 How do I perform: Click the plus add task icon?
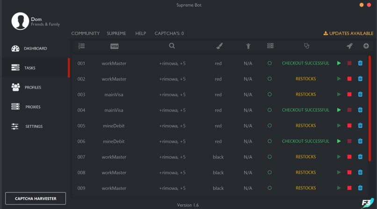click(x=366, y=46)
